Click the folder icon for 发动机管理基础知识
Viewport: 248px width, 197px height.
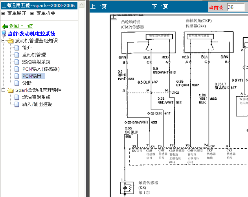point(11,41)
